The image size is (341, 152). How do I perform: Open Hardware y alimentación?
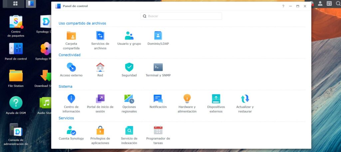coord(187,104)
